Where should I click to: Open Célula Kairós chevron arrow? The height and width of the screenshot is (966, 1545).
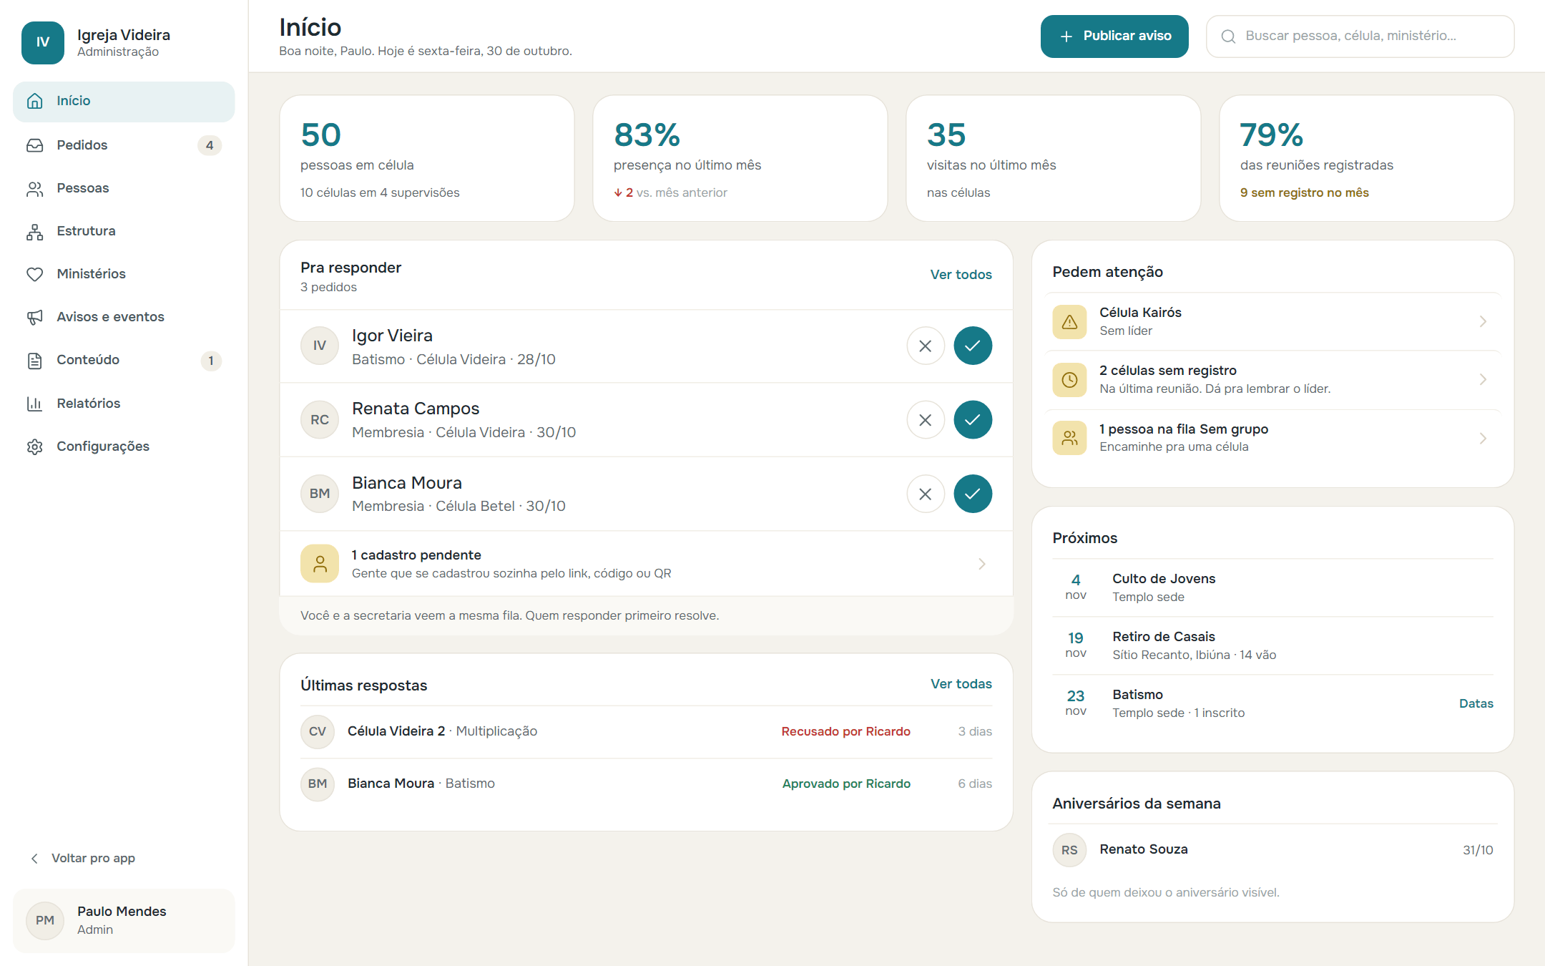(x=1483, y=321)
